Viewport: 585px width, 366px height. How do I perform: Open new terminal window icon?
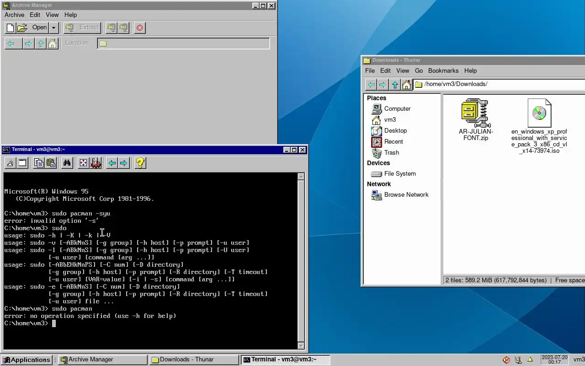pos(22,163)
